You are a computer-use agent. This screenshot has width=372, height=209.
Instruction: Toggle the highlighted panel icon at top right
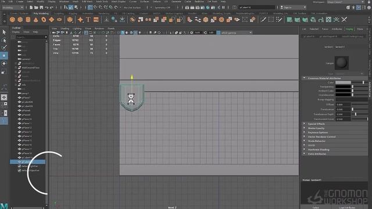click(x=359, y=8)
